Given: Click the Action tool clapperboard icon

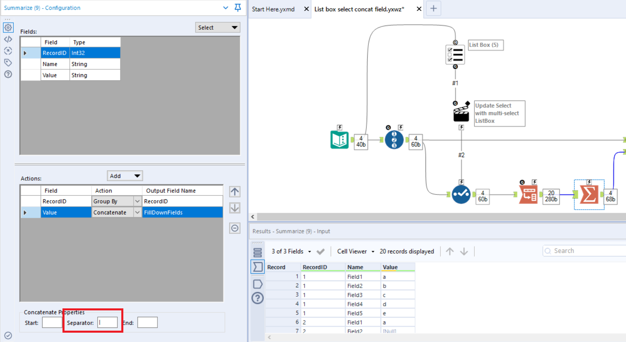Looking at the screenshot, I should pyautogui.click(x=461, y=113).
